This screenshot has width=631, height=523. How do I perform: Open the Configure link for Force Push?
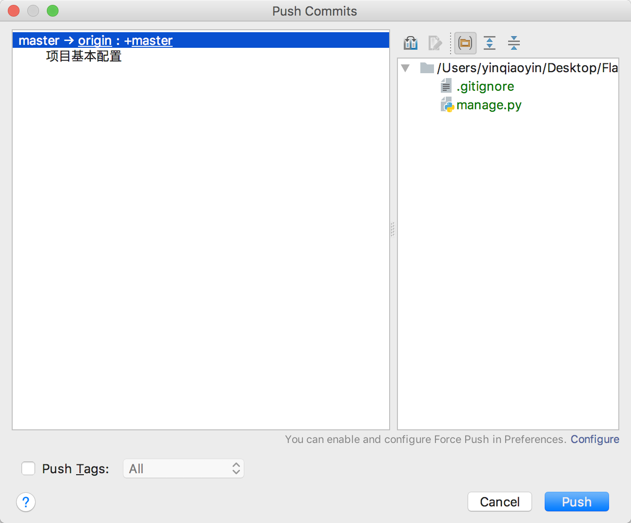click(594, 439)
